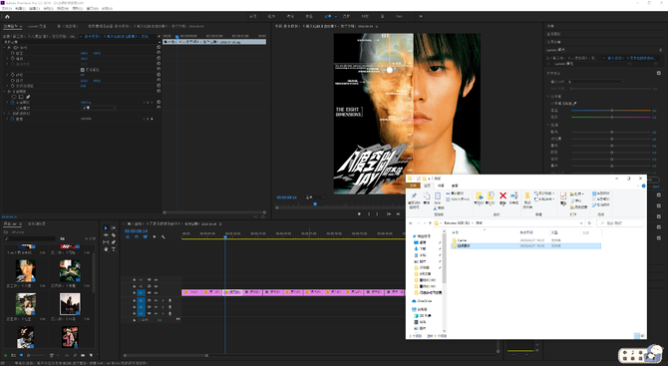This screenshot has height=366, width=668.
Task: Create ellipse mask under Opacity effect
Action: [14, 97]
